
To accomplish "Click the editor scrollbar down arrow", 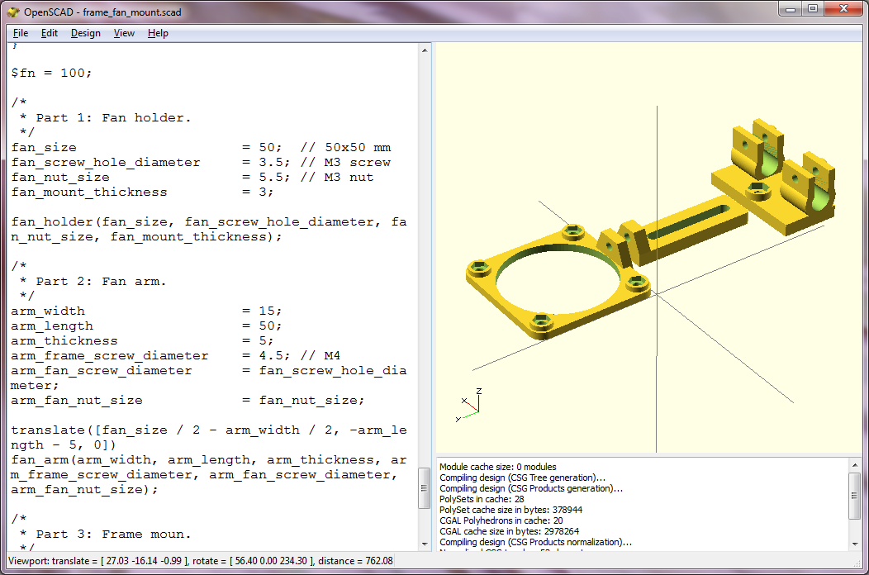I will click(425, 544).
